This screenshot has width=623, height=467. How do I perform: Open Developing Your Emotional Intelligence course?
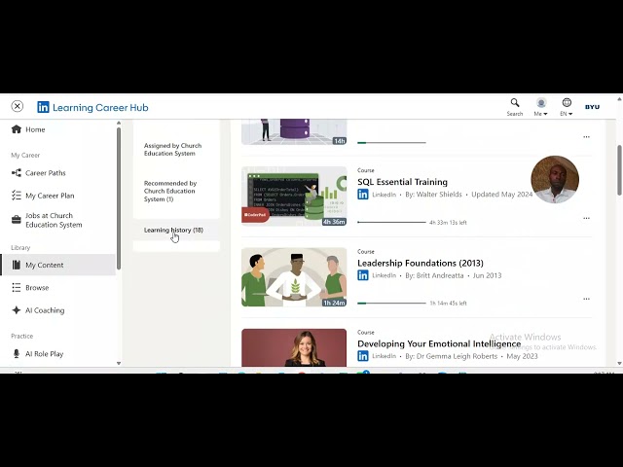(439, 343)
